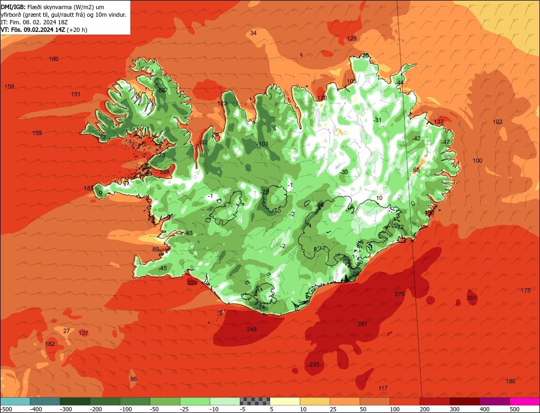Click the header line 'VT: Fös. 09.02.2024 14Z (+20 h)'
The height and width of the screenshot is (413, 540).
click(x=44, y=30)
